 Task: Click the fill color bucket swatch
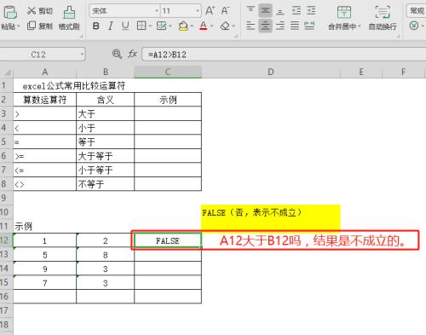click(183, 26)
